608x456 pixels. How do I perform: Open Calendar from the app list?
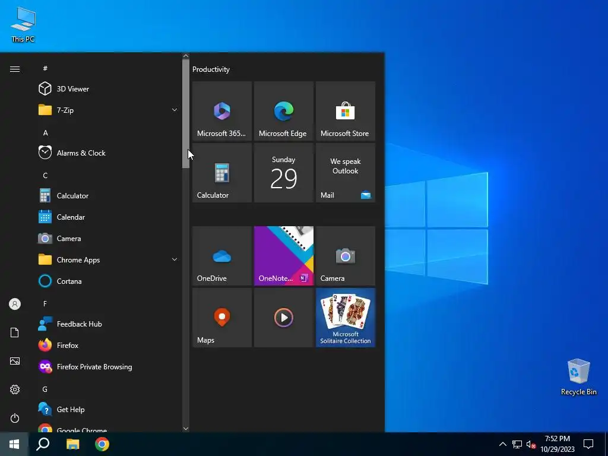(x=108, y=217)
